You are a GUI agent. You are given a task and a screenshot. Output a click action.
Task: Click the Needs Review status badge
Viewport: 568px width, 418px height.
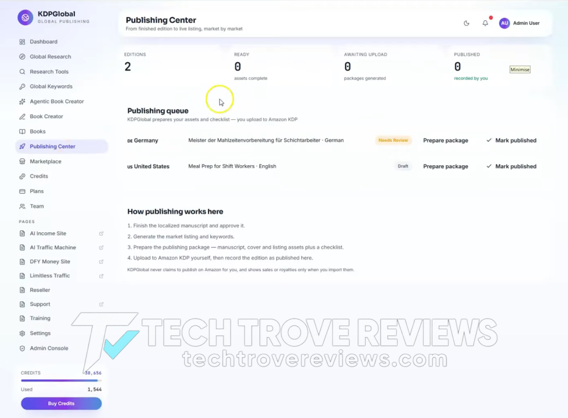coord(393,140)
